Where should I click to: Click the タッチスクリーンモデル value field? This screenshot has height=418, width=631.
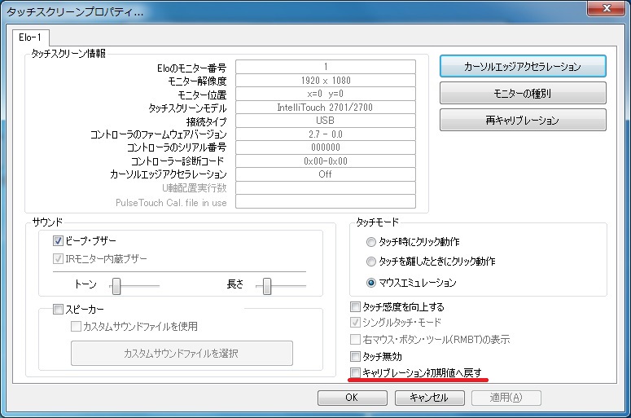pyautogui.click(x=325, y=108)
